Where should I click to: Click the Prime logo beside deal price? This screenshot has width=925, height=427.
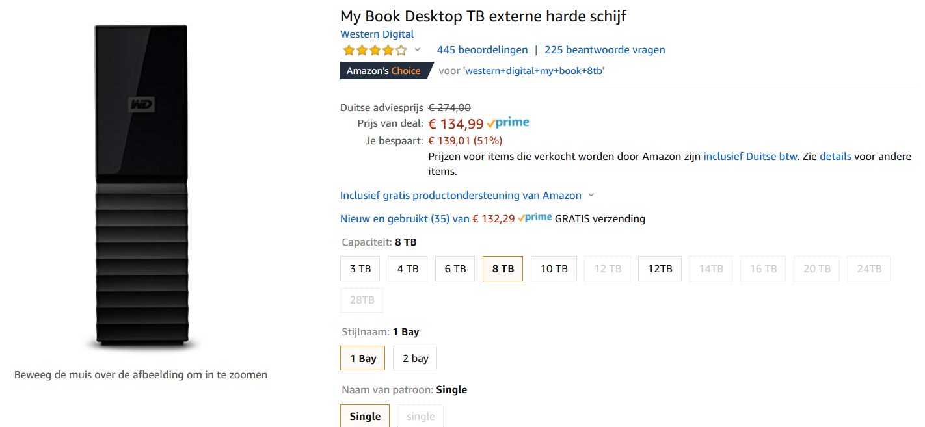(x=508, y=122)
